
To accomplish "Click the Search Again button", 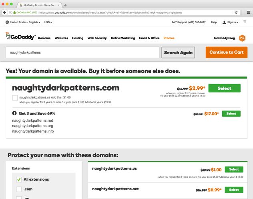I will tap(178, 52).
